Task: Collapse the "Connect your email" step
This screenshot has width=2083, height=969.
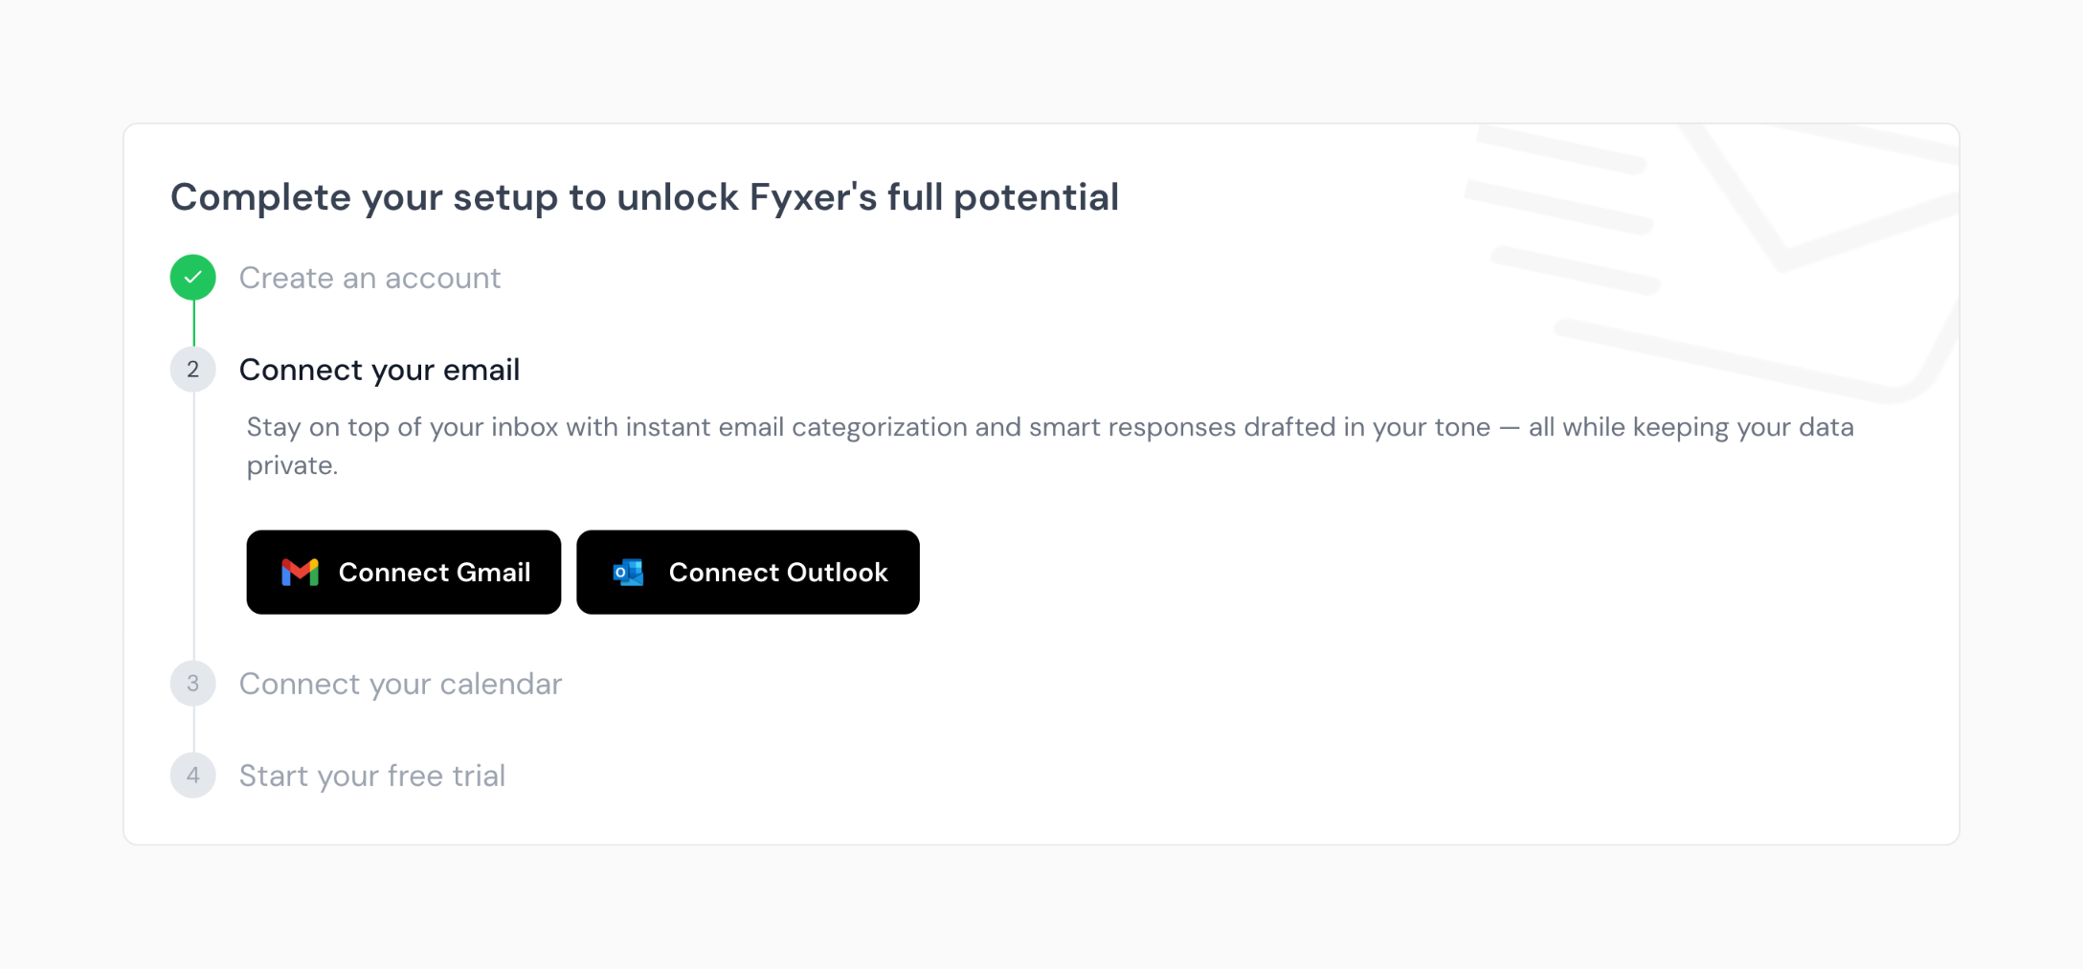Action: (379, 370)
